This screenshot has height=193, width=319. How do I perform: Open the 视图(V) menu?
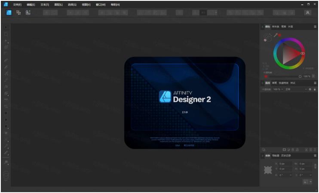(x=86, y=4)
